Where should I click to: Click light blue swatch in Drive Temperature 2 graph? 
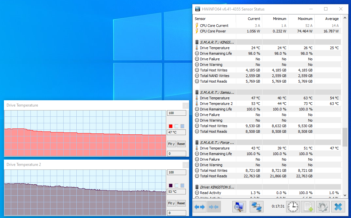tap(182, 186)
